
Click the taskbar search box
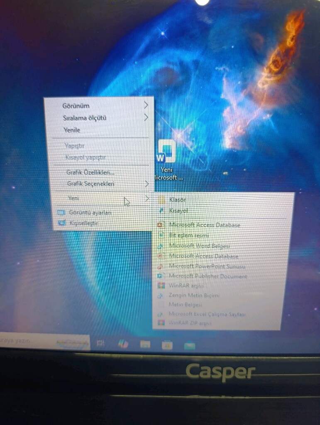[x=45, y=341]
